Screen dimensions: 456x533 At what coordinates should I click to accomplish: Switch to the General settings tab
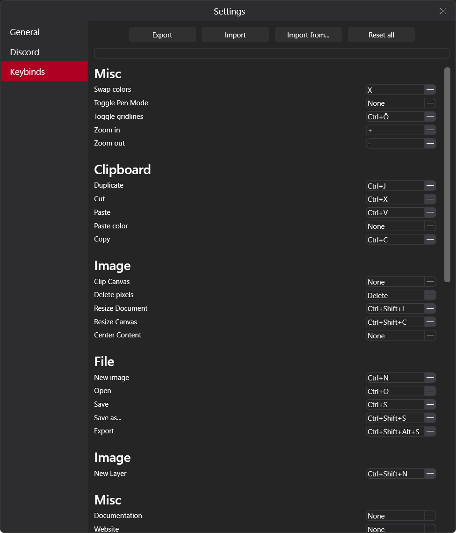click(24, 32)
